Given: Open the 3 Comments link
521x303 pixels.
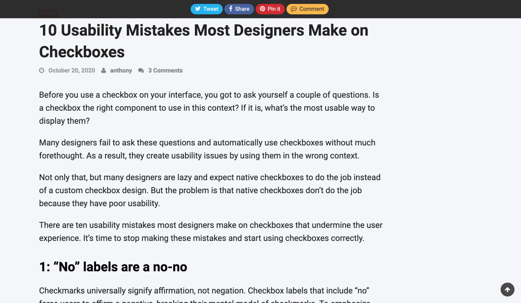Looking at the screenshot, I should pos(165,70).
